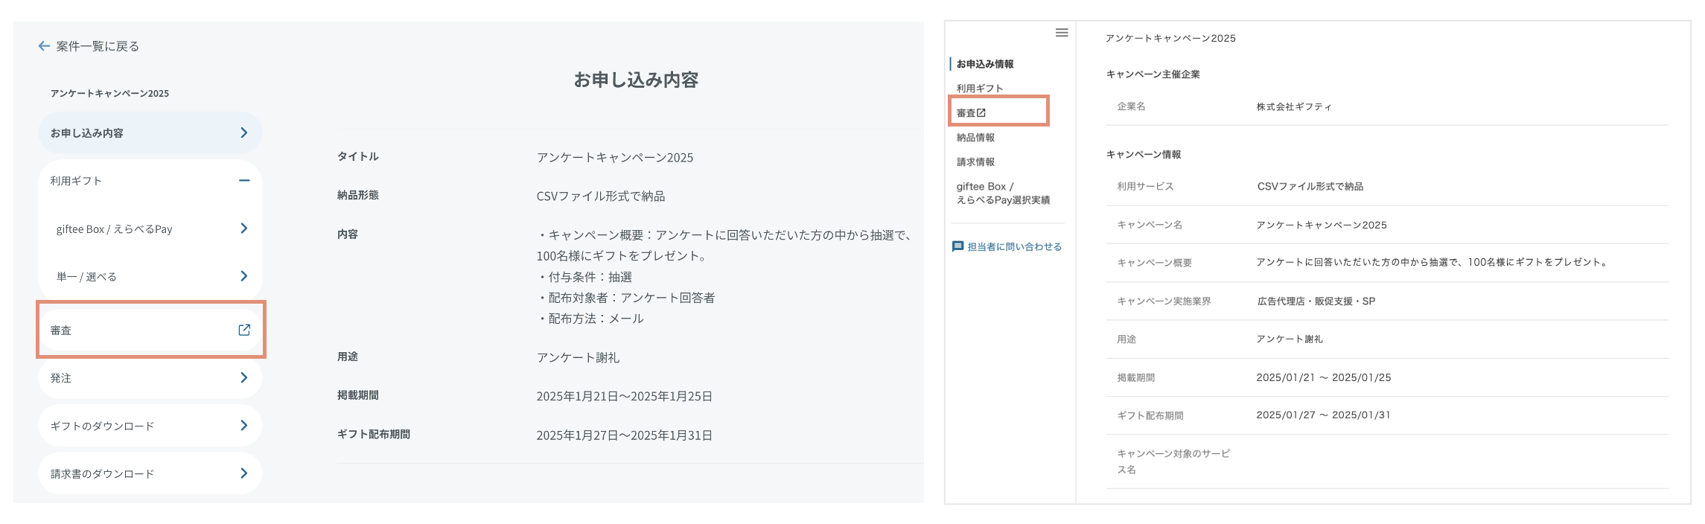Click chevron arrow on 発注 row
Screen dimensions: 1705x524
coord(243,377)
